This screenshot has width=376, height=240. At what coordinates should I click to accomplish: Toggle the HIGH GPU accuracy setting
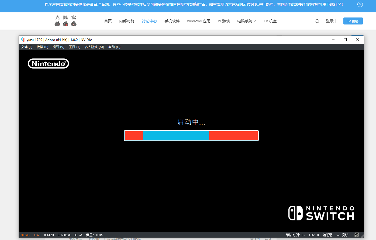click(37, 235)
